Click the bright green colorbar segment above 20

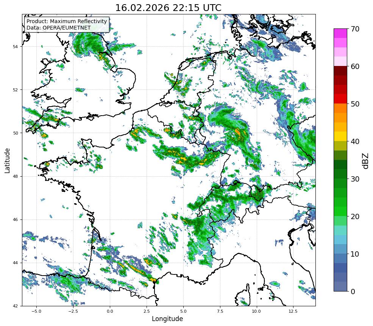tap(340, 212)
